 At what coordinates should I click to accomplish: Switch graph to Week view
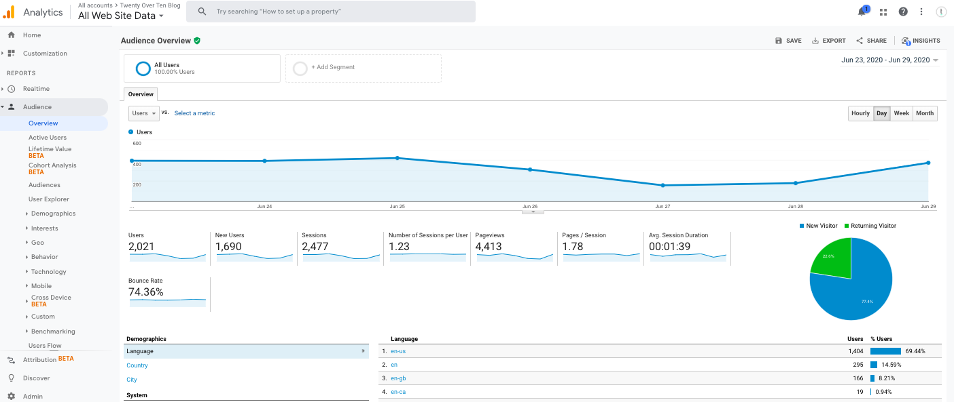tap(901, 113)
